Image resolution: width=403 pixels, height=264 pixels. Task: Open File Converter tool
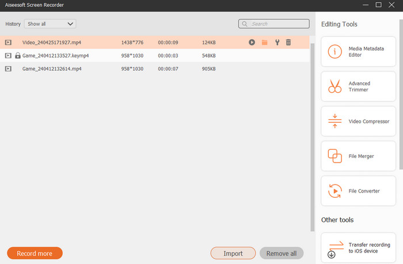(358, 191)
